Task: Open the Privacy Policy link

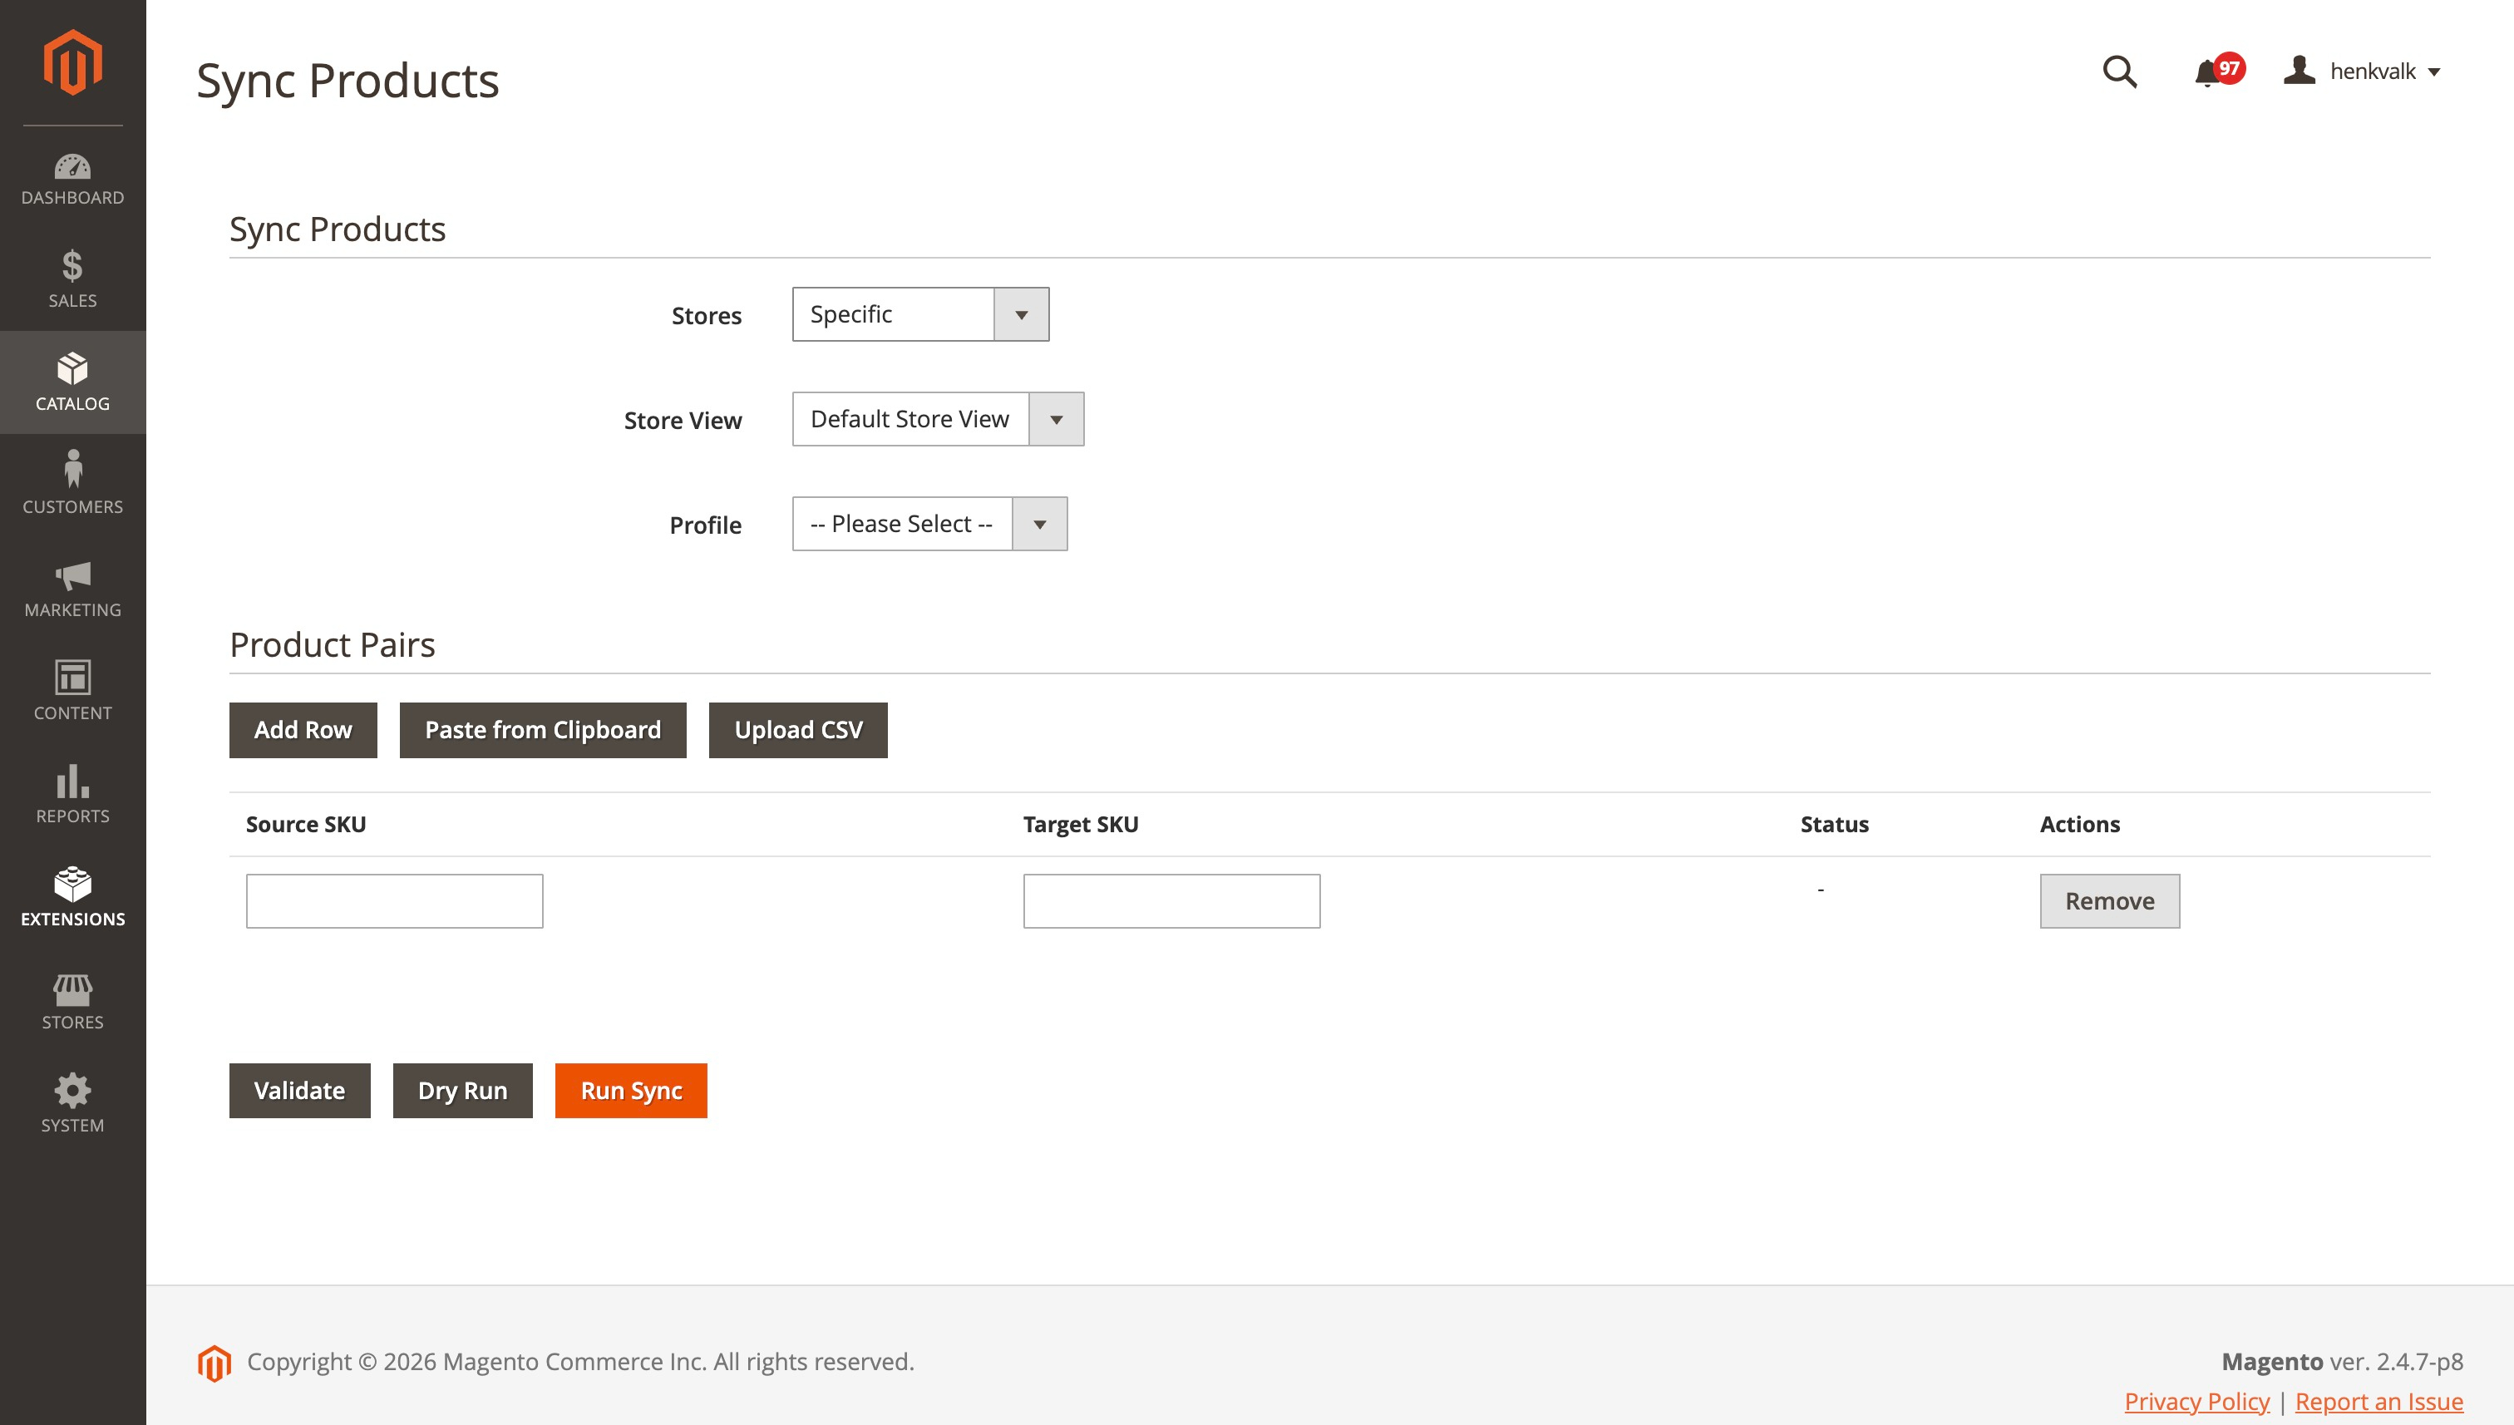Action: pyautogui.click(x=2197, y=1402)
